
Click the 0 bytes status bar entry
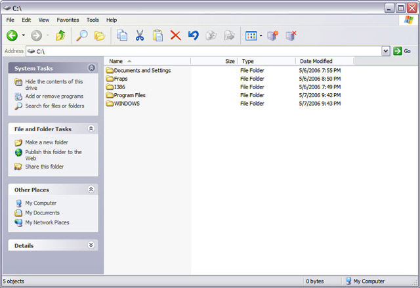pyautogui.click(x=315, y=281)
